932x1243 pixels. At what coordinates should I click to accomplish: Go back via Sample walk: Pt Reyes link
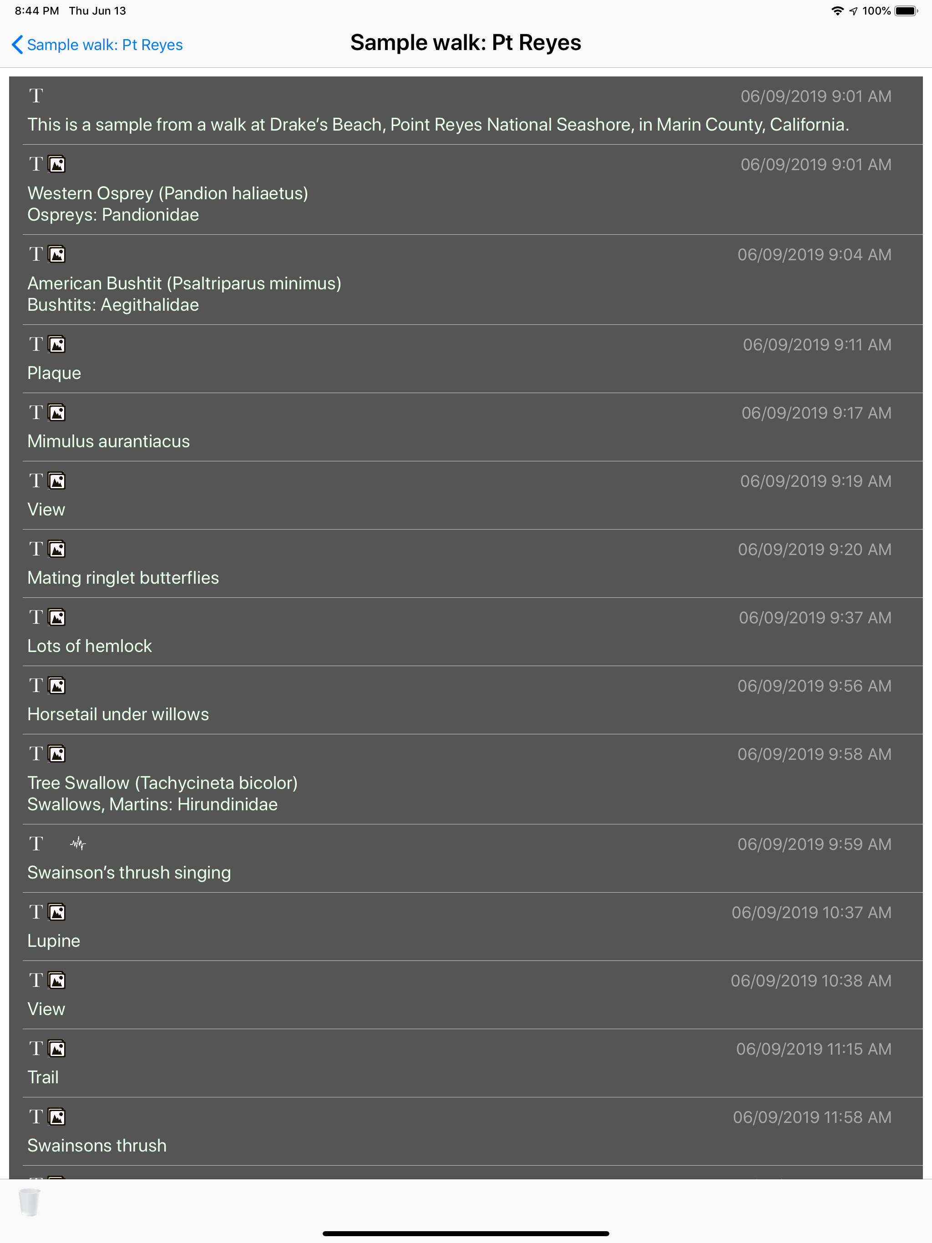97,45
